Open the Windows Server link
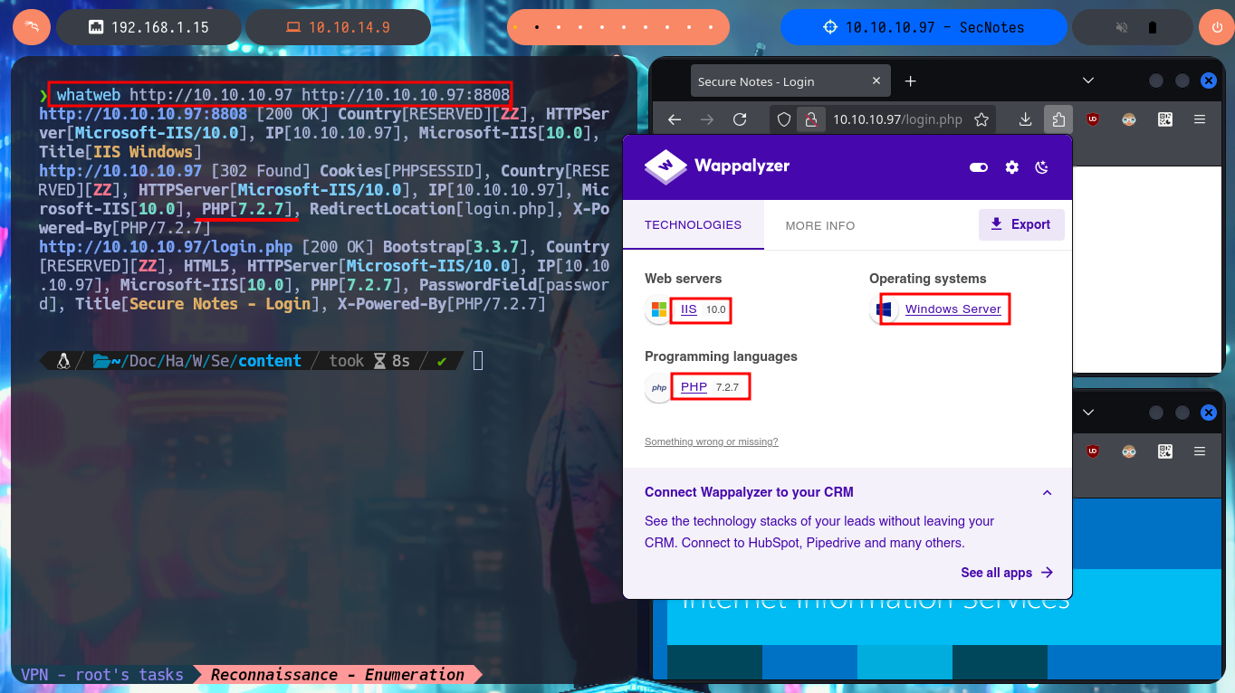Screen dimensions: 1235x693 tap(953, 309)
